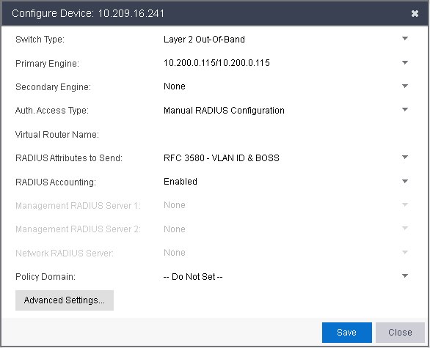Open the Primary Engine dropdown arrow
The image size is (430, 348).
pyautogui.click(x=405, y=63)
